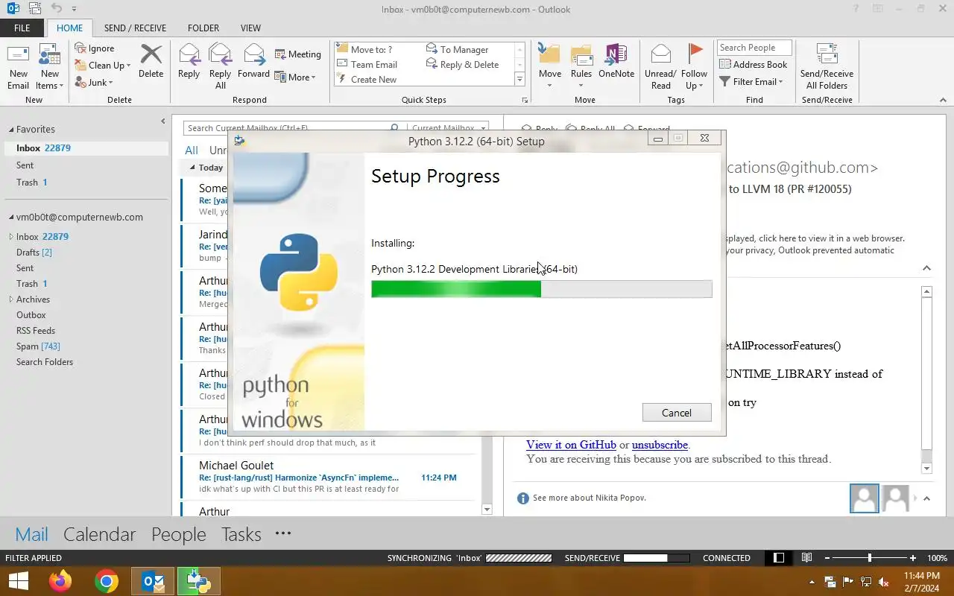Cancel the Python setup
This screenshot has width=954, height=596.
point(677,413)
